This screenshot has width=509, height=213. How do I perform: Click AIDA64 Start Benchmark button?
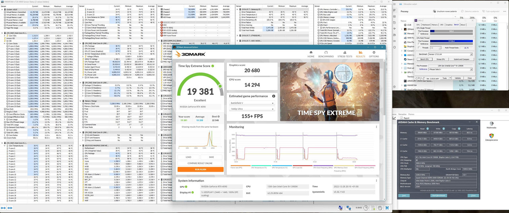[439, 196]
